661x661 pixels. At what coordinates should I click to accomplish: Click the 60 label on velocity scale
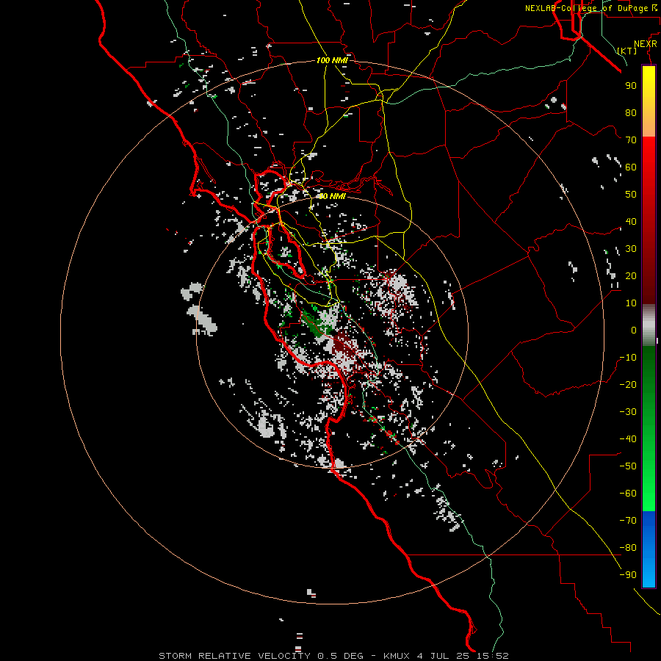tap(631, 167)
